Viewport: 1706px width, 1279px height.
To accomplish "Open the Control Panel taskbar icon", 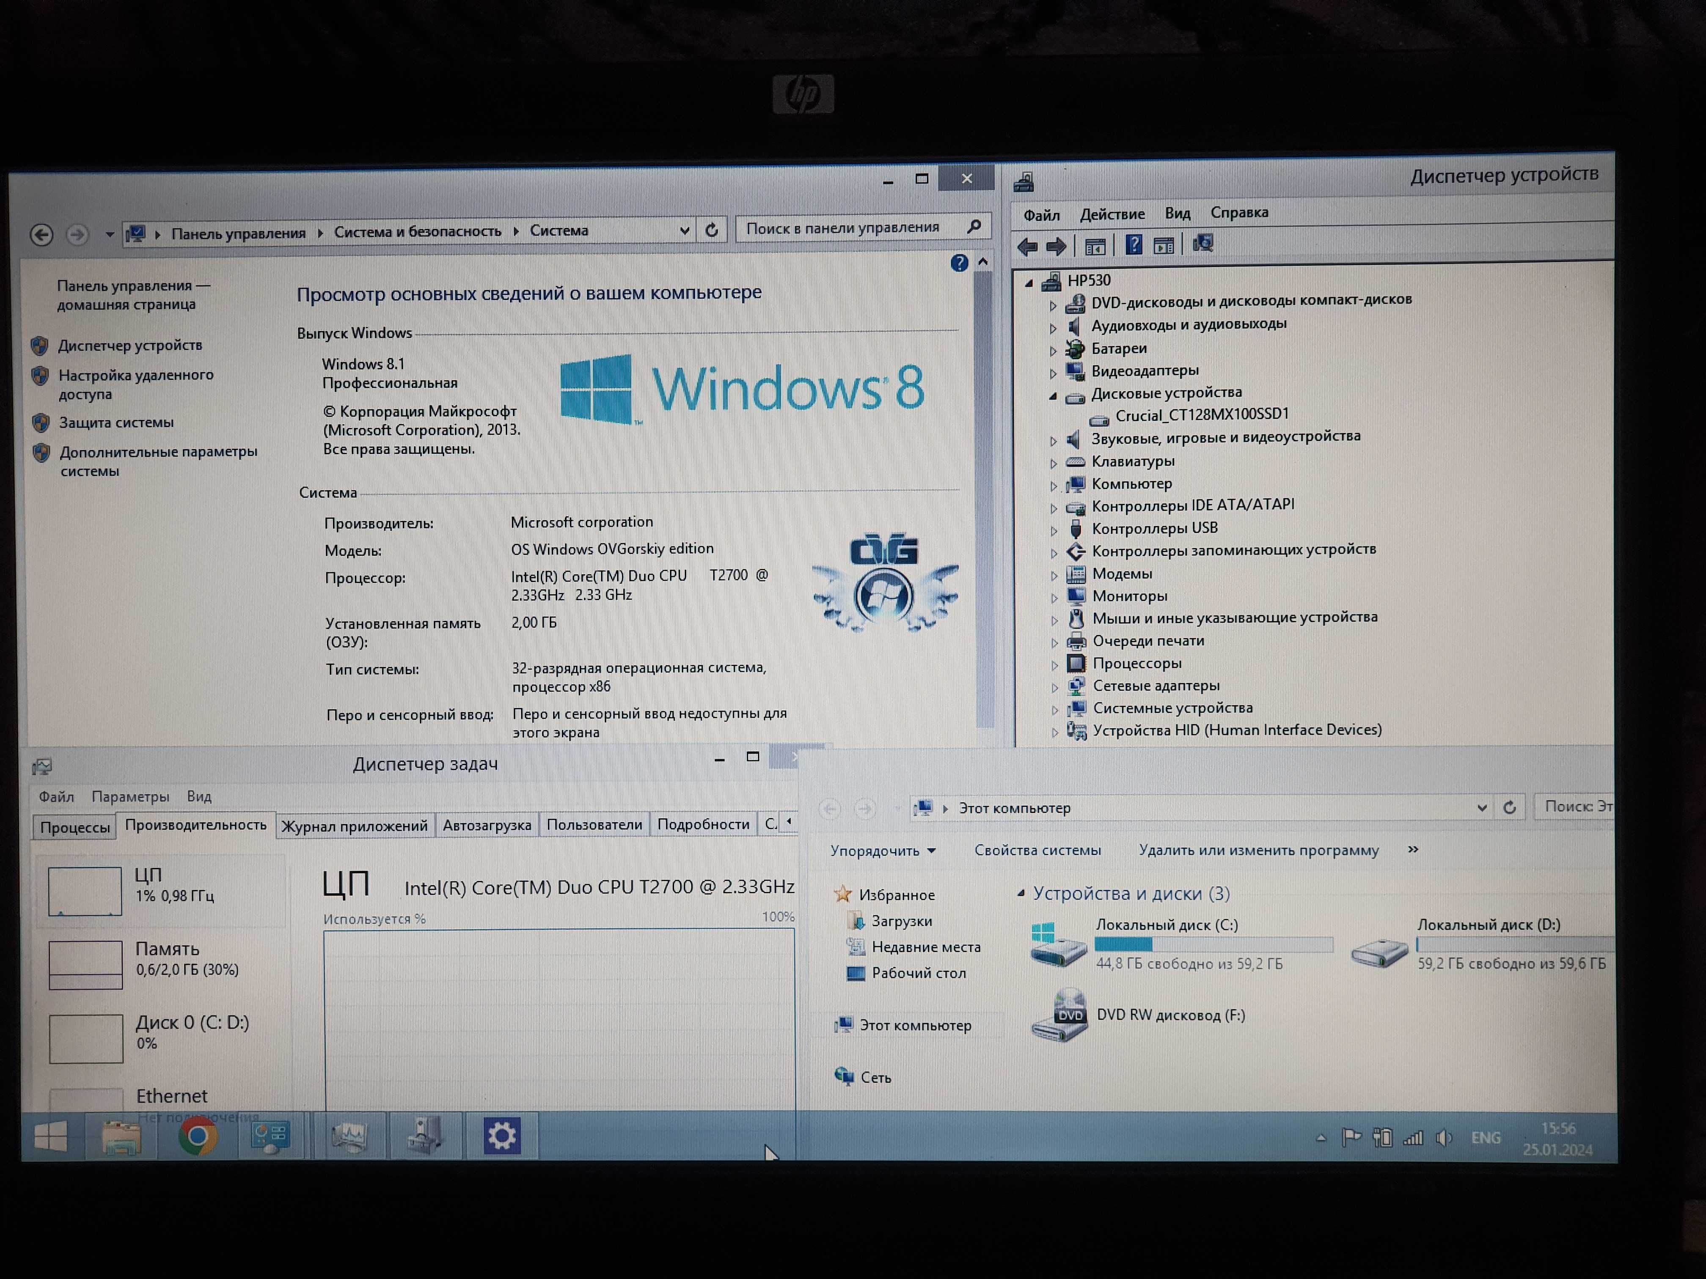I will [x=270, y=1136].
